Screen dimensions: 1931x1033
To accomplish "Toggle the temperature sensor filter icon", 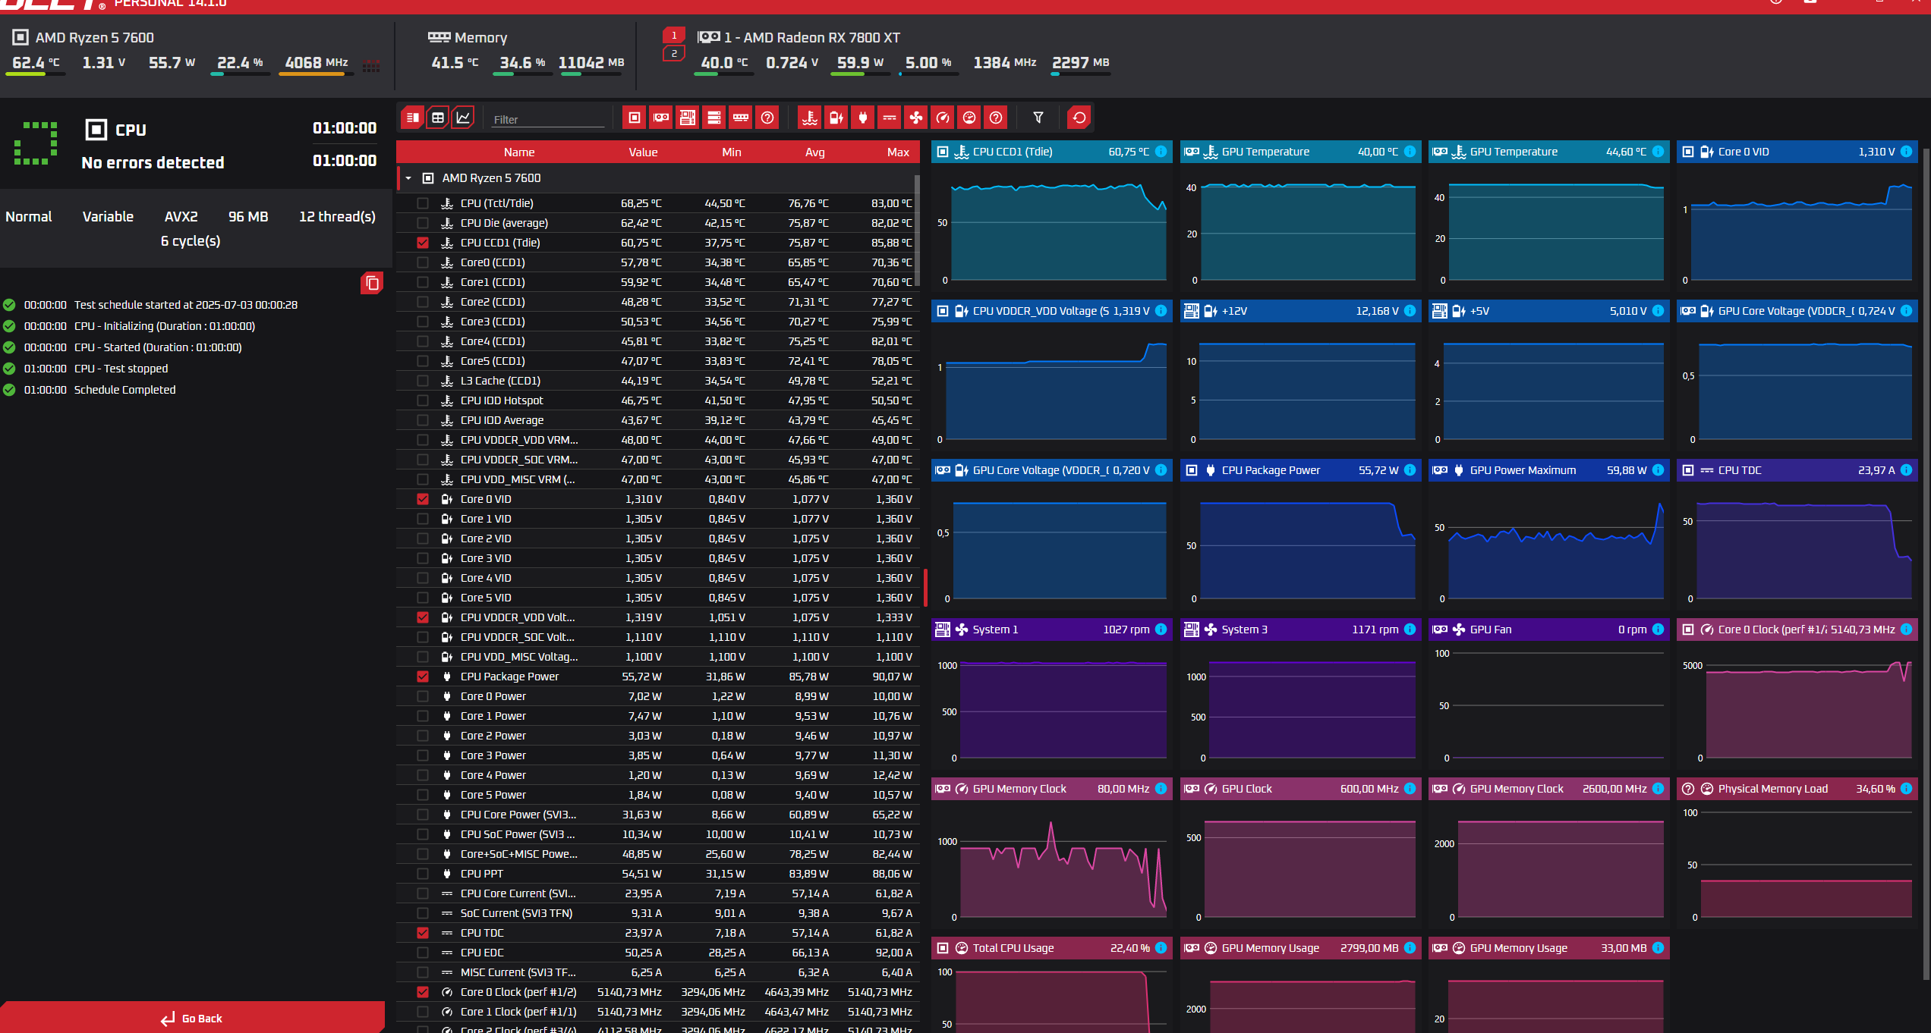I will pos(810,118).
